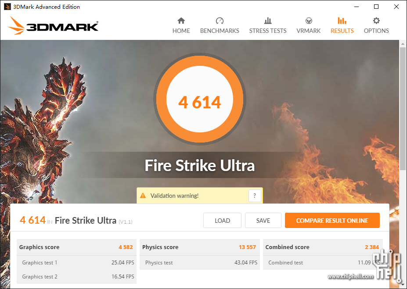
Task: Click the LOAD button
Action: [x=222, y=221]
